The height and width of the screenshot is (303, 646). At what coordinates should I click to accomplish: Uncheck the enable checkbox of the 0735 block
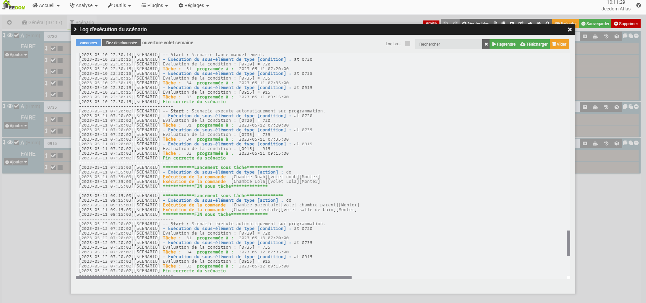[x=16, y=106]
